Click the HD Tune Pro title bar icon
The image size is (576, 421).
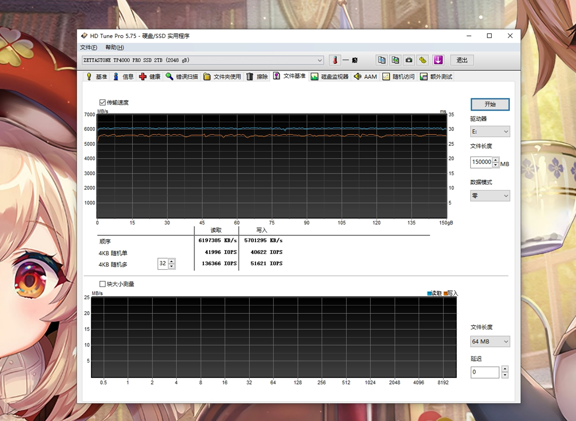click(84, 36)
